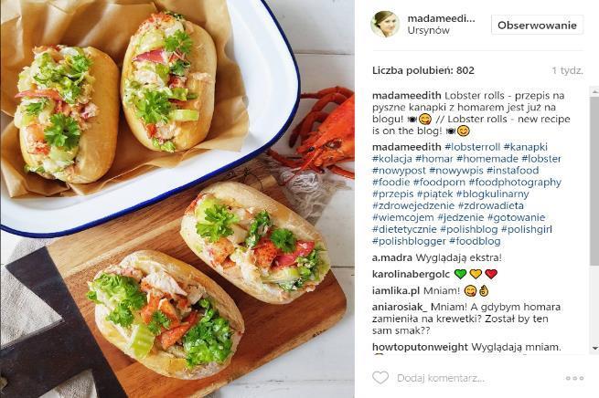Open the Liczba polubień 802 likes list

pos(423,70)
